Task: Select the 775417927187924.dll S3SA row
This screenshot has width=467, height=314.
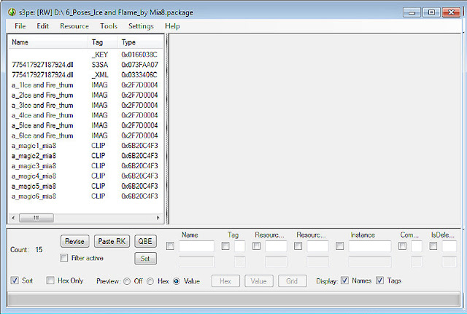Action: point(85,65)
